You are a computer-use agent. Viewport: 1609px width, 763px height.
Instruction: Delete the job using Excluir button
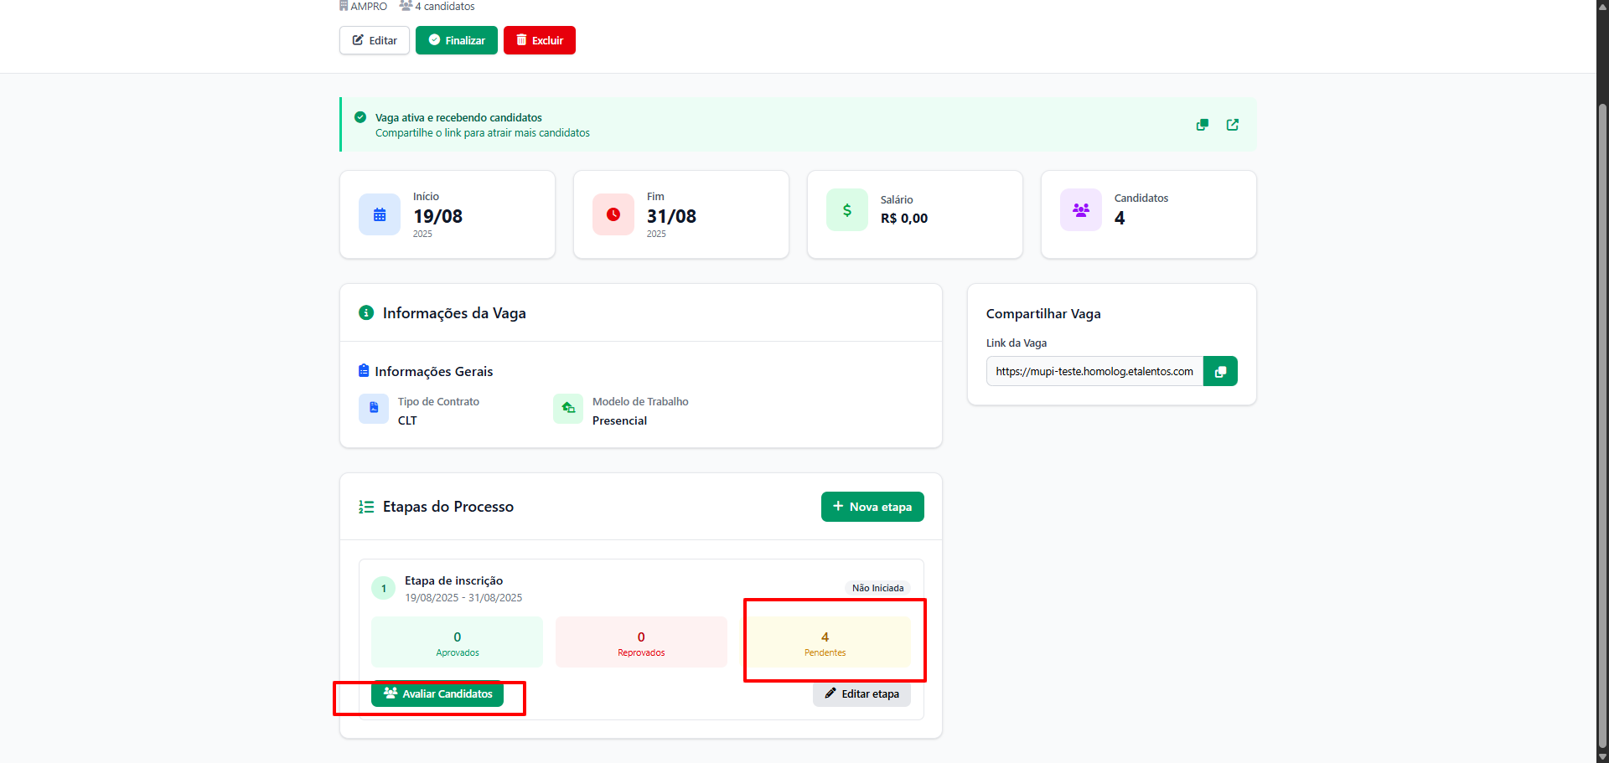point(540,40)
